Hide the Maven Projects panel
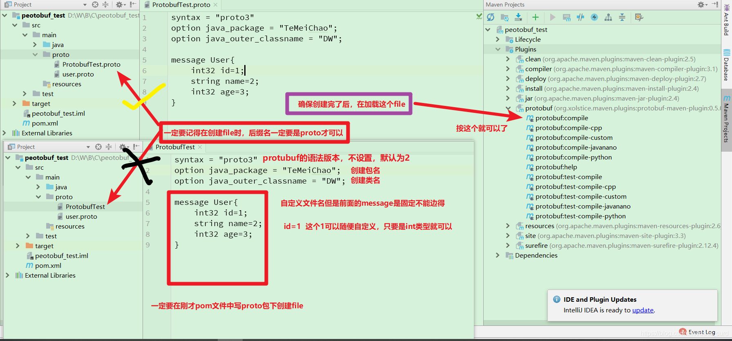Screen dimensions: 732x341 [x=715, y=4]
